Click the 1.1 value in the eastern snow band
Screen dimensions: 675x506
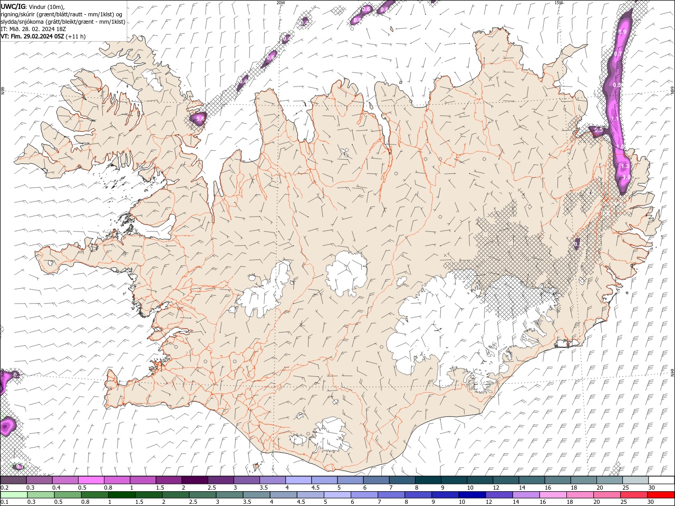pyautogui.click(x=615, y=119)
